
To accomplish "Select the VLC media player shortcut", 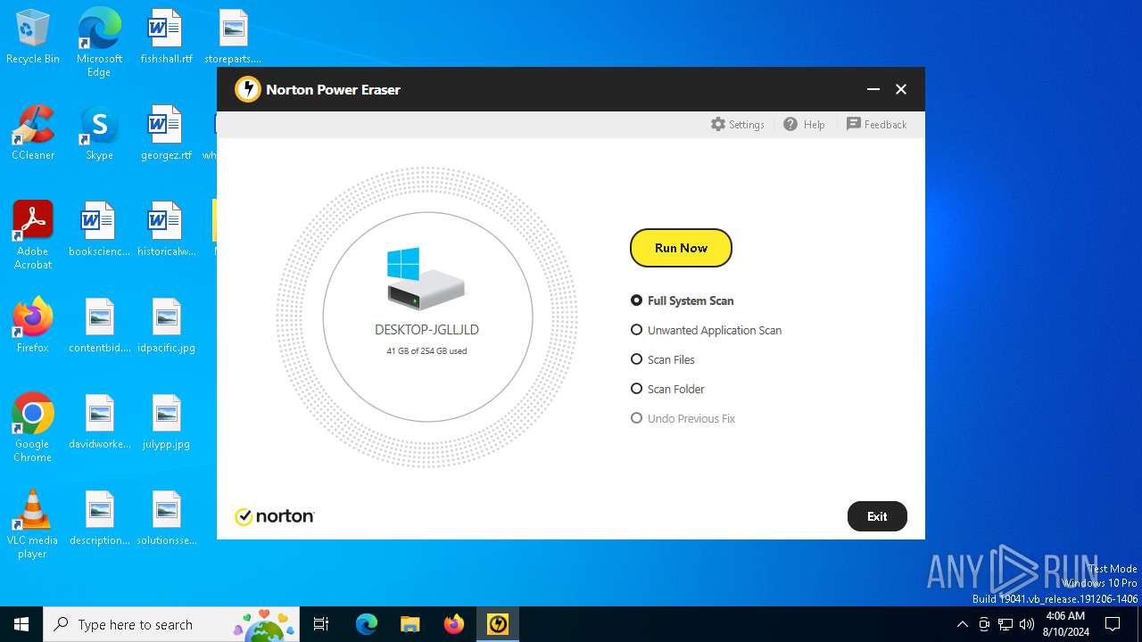I will coord(33,524).
